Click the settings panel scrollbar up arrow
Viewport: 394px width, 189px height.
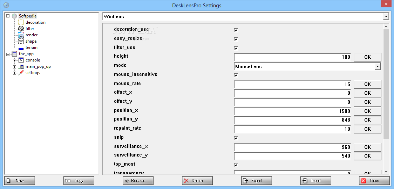(x=386, y=27)
